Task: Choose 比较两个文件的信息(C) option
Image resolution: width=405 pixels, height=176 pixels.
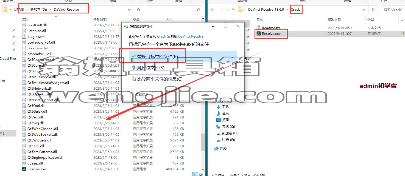Action: click(183, 79)
